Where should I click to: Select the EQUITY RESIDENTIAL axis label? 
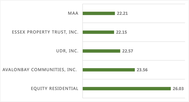(55, 88)
